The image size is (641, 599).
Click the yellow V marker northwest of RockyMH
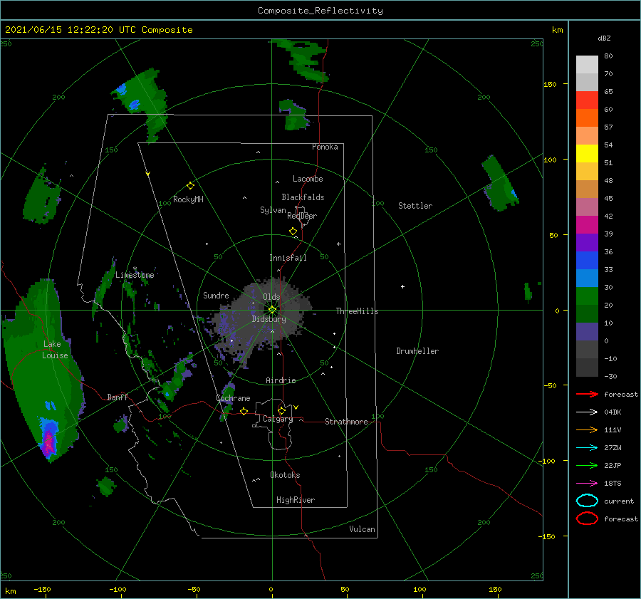point(147,174)
